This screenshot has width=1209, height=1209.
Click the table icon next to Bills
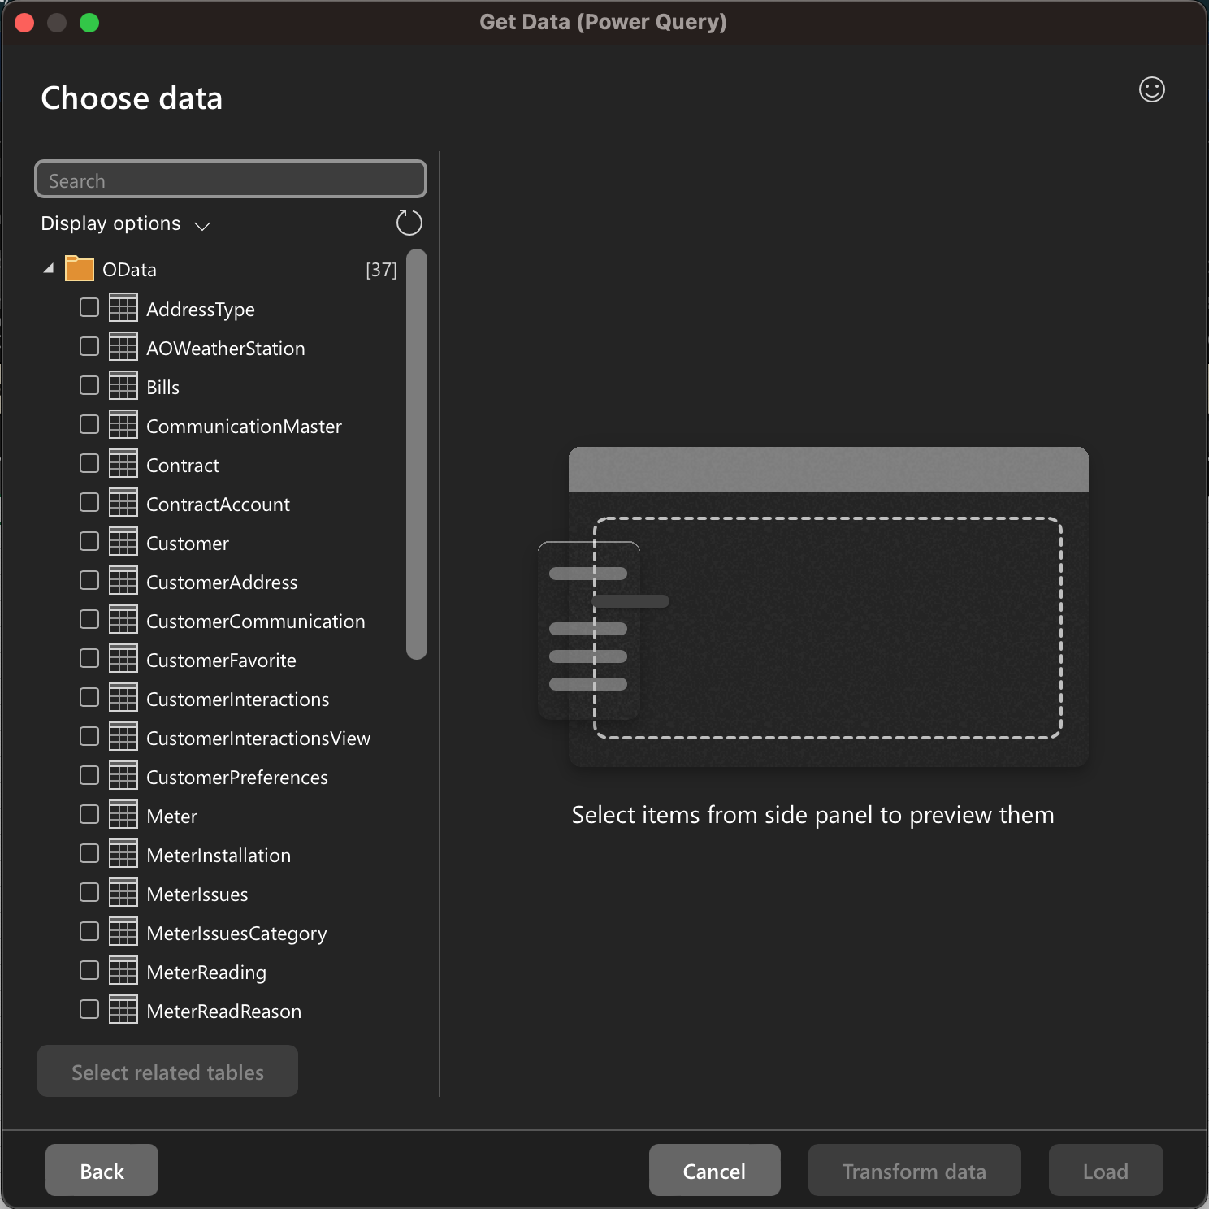click(123, 386)
